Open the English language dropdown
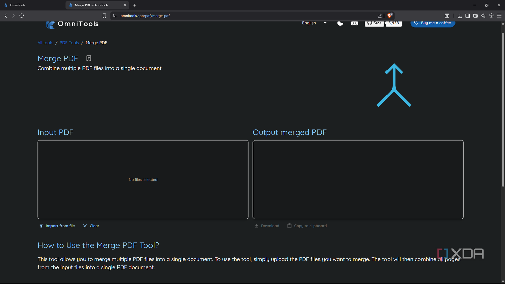This screenshot has width=505, height=284. coord(314,23)
